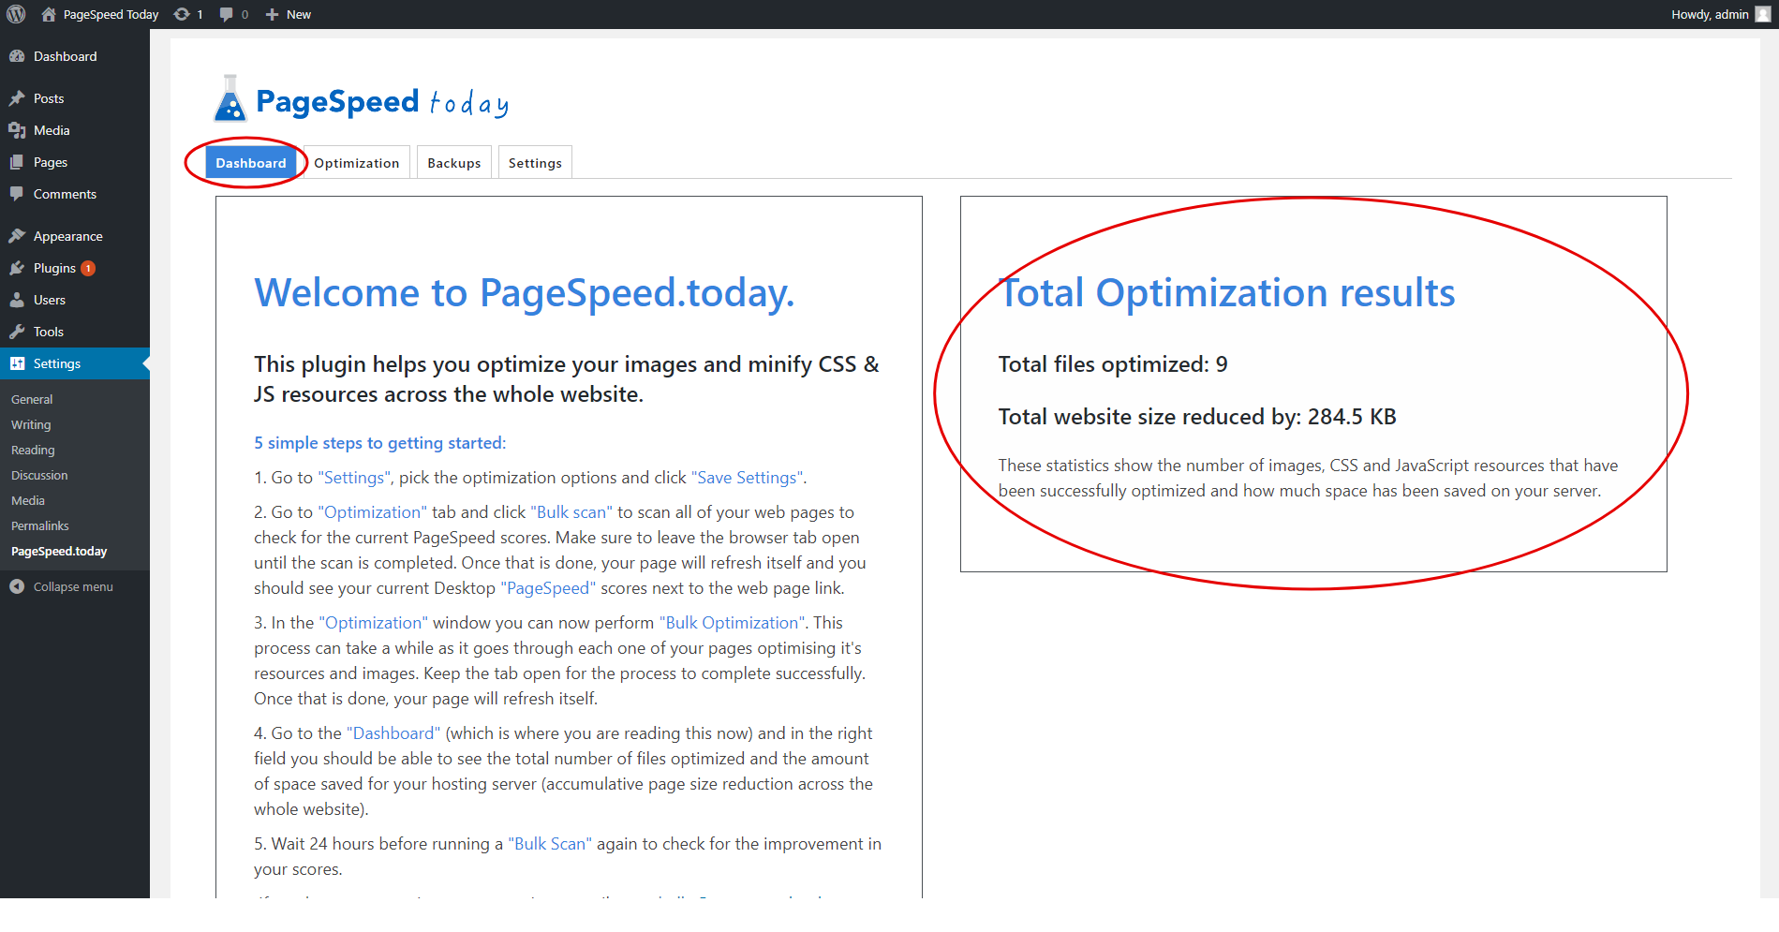Click the WordPress logo icon
Image resolution: width=1779 pixels, height=932 pixels.
(x=16, y=14)
